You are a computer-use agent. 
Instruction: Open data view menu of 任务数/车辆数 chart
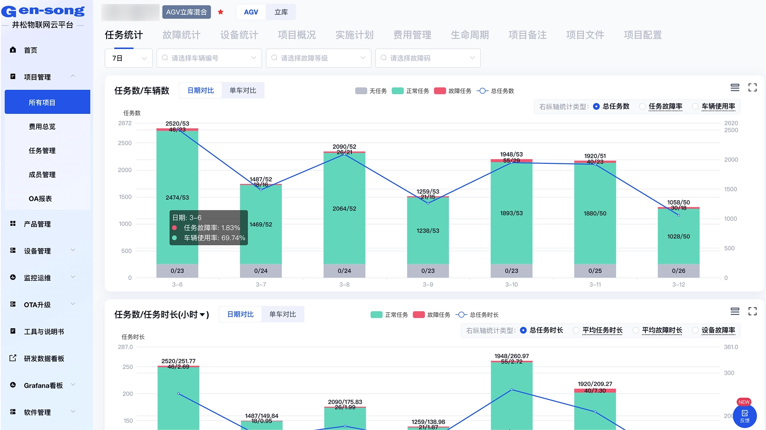point(734,88)
